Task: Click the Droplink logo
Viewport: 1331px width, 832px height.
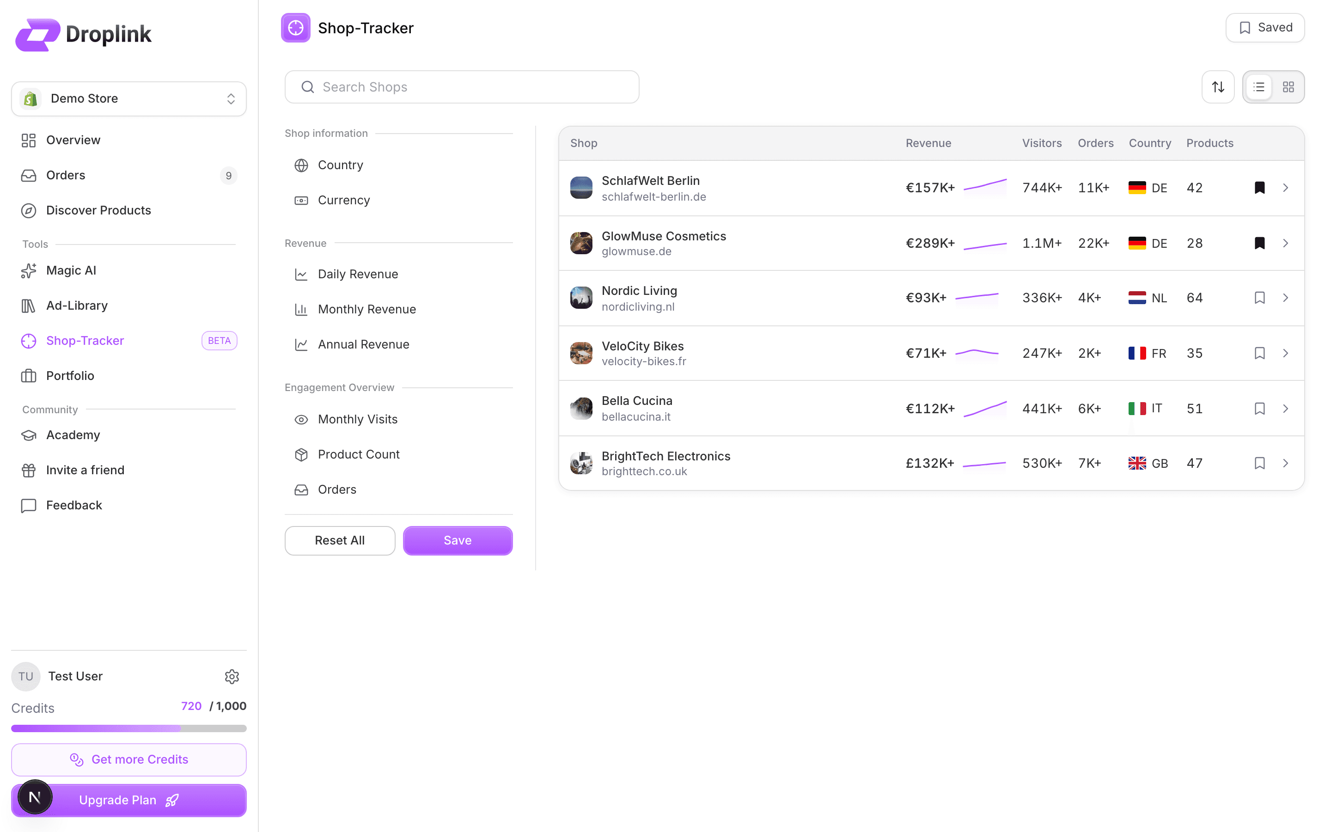Action: coord(84,34)
